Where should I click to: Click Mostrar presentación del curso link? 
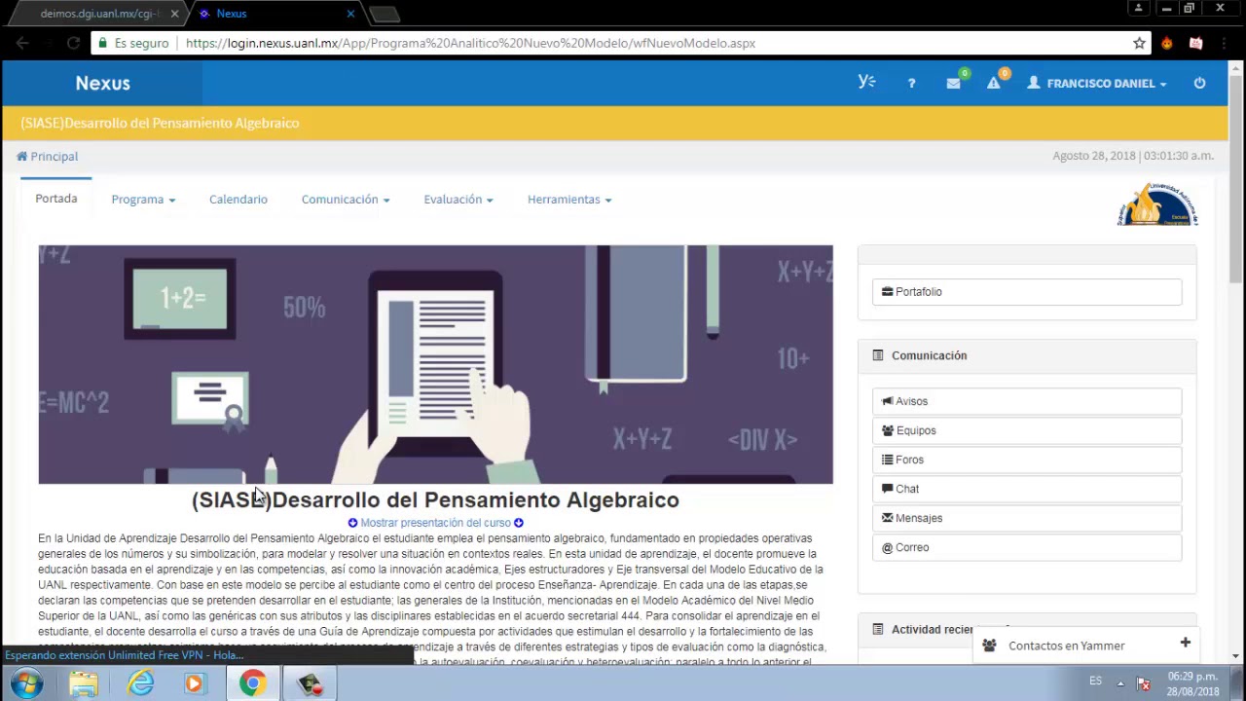(435, 523)
